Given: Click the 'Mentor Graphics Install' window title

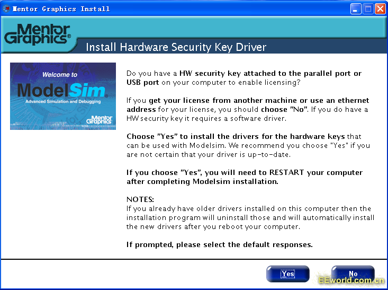Looking at the screenshot, I should pyautogui.click(x=61, y=9).
